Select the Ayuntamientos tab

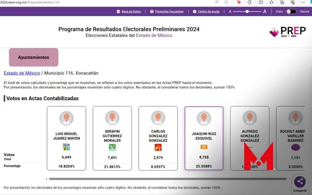coord(34,57)
